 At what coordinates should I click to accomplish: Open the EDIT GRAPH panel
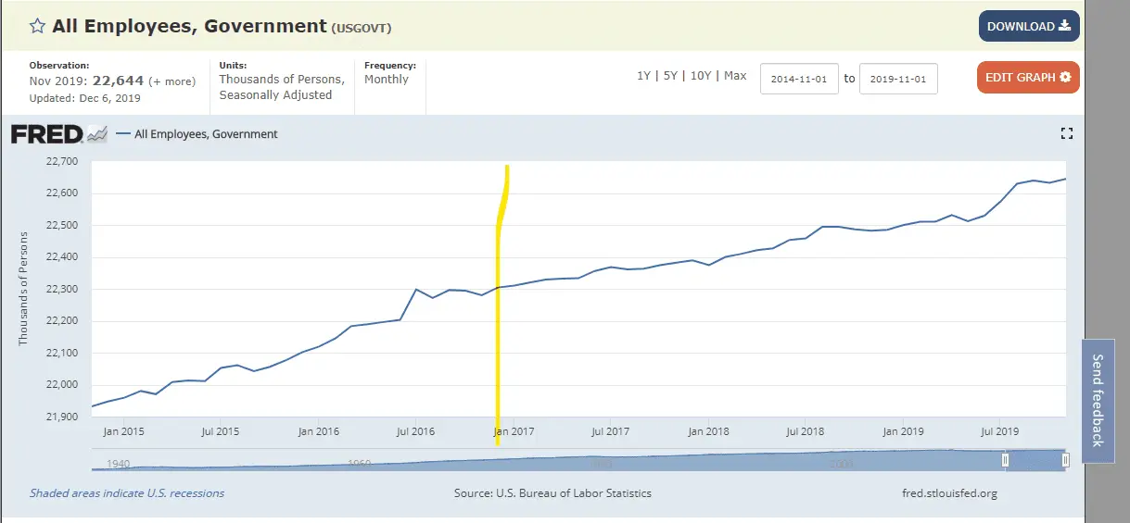pos(1027,78)
